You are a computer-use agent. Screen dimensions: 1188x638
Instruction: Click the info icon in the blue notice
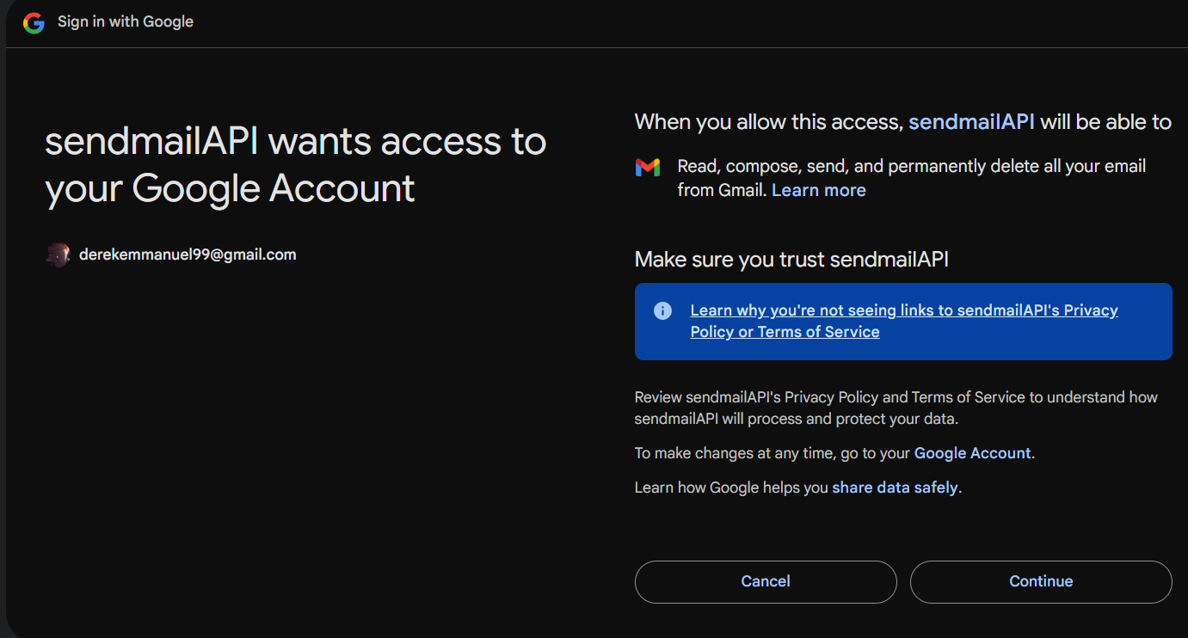pyautogui.click(x=662, y=310)
